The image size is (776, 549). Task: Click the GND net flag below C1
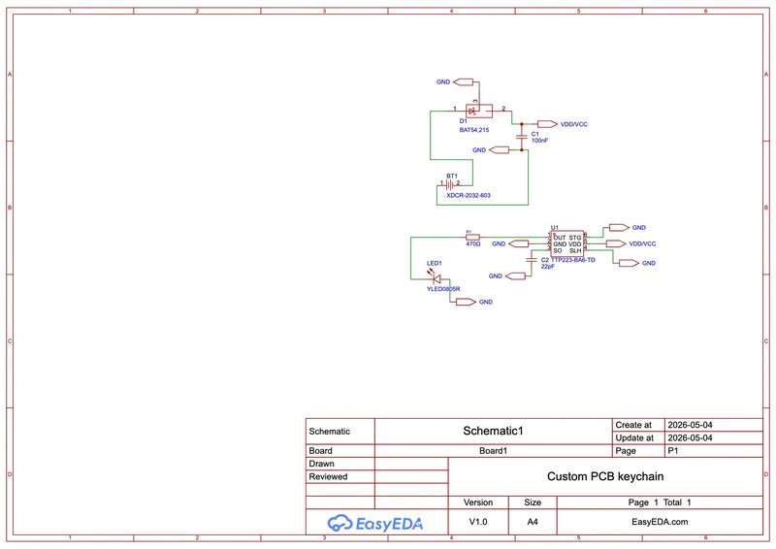[499, 149]
